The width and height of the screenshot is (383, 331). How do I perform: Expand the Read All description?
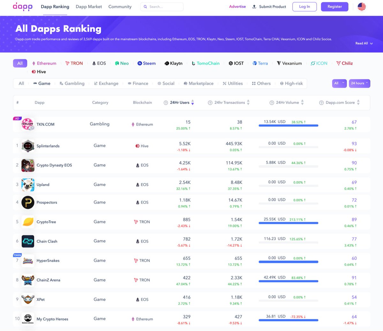[364, 43]
